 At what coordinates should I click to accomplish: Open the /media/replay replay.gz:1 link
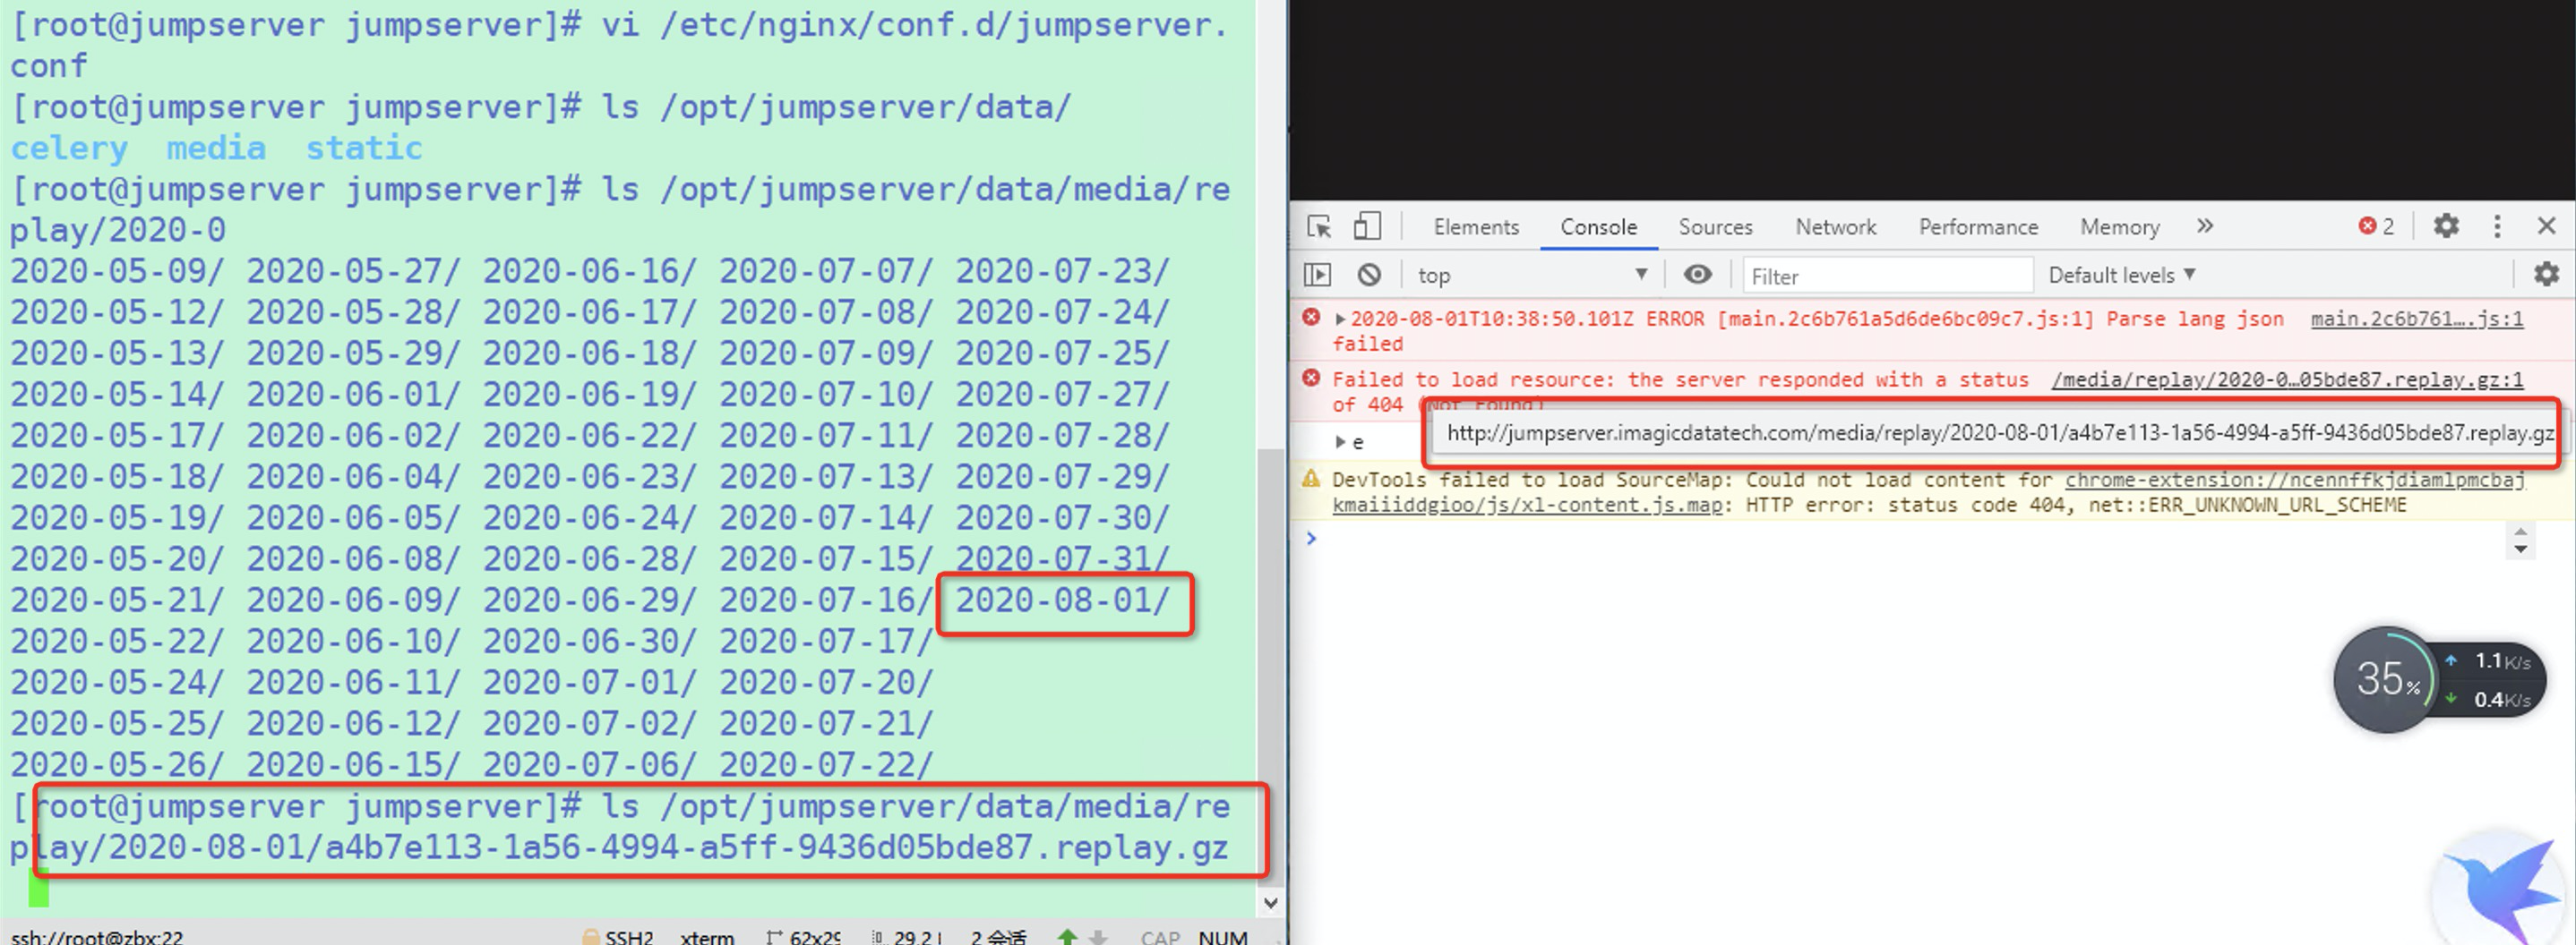tap(2287, 379)
